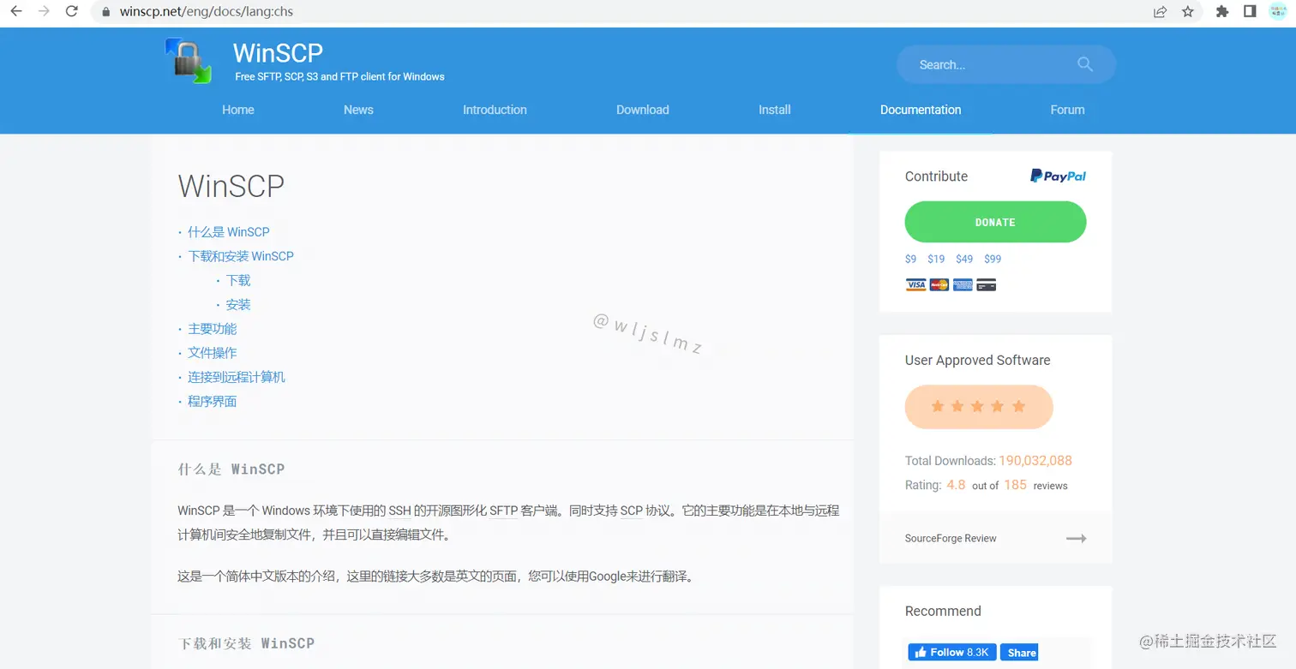The image size is (1296, 669).
Task: Follow the SSH link in the text
Action: pos(399,511)
